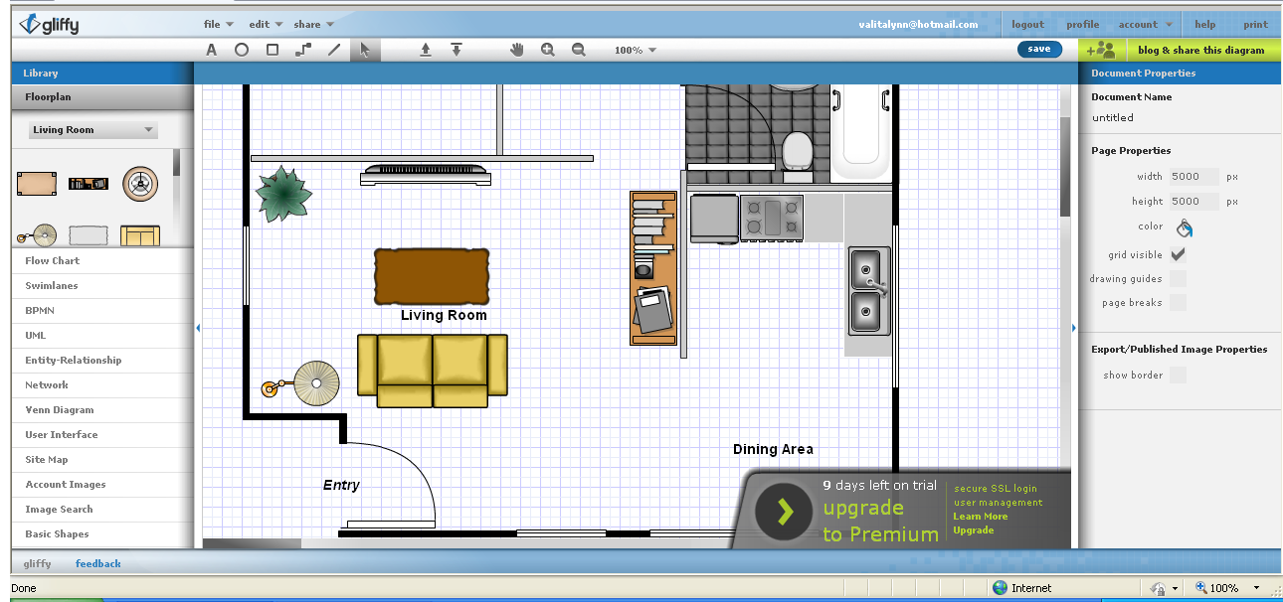The height and width of the screenshot is (602, 1283).
Task: Select the bookshelf on the canvas
Action: (x=653, y=268)
